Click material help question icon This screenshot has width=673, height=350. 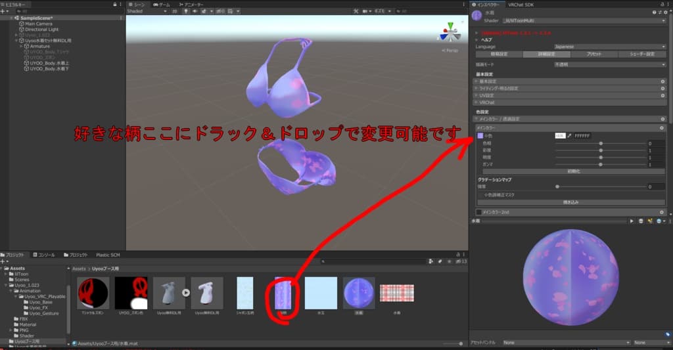click(654, 12)
